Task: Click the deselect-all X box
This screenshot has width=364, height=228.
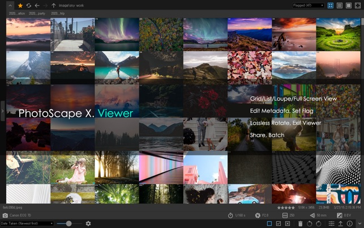Action: pos(288,223)
